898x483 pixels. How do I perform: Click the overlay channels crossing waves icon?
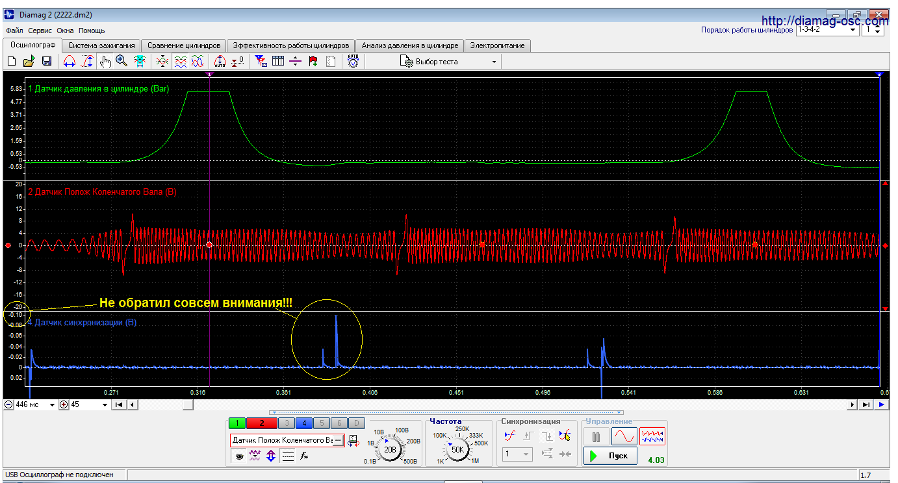162,61
